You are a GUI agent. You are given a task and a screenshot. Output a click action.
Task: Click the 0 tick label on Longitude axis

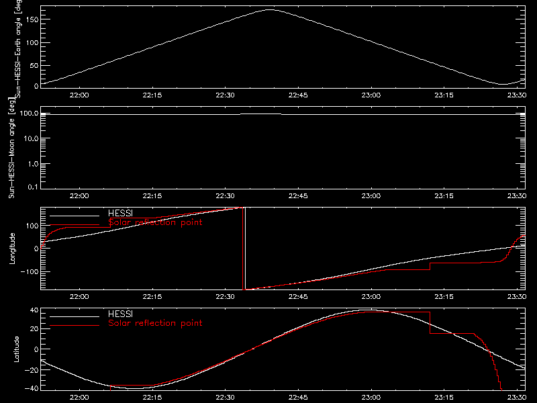click(36, 249)
